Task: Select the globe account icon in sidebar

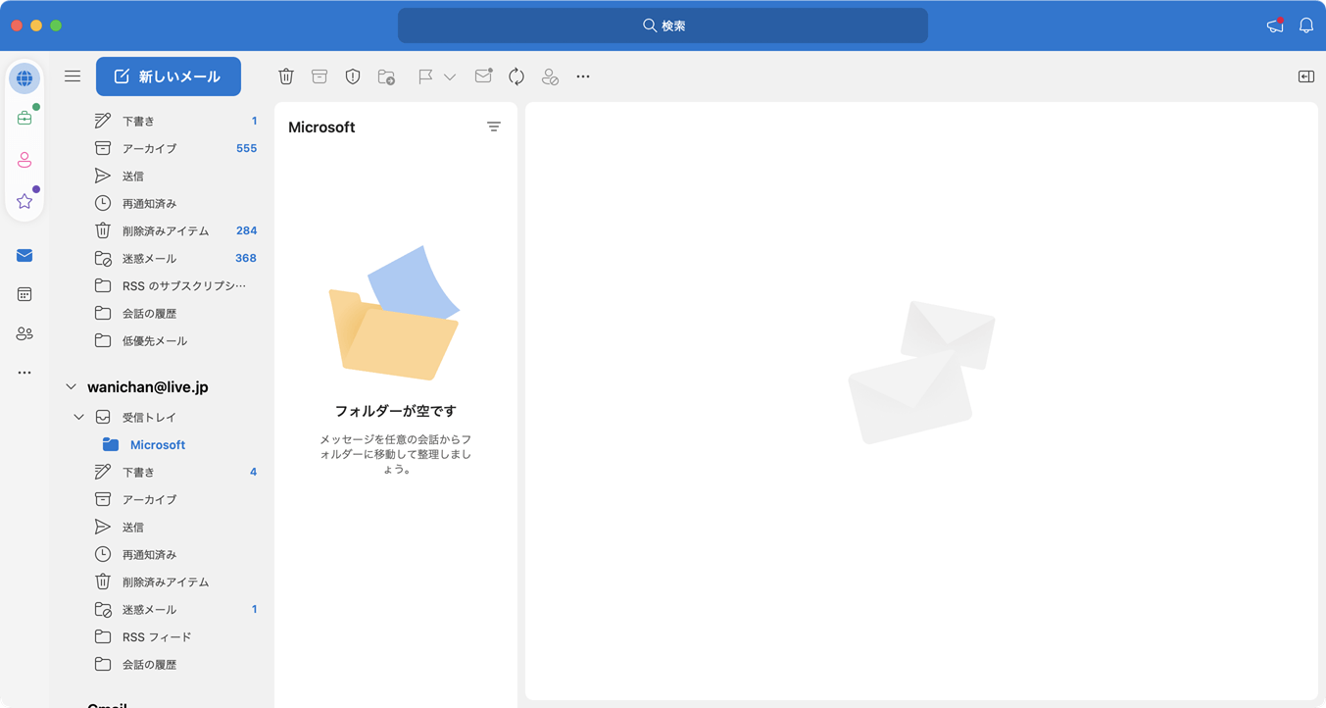Action: 25,78
